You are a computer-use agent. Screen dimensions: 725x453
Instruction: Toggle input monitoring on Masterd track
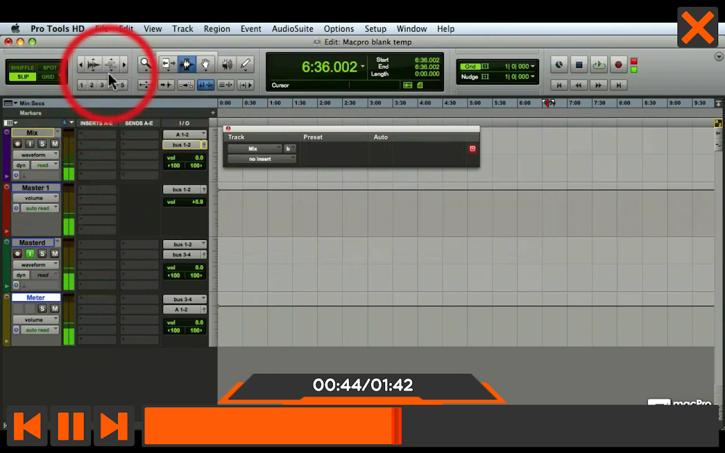click(30, 254)
